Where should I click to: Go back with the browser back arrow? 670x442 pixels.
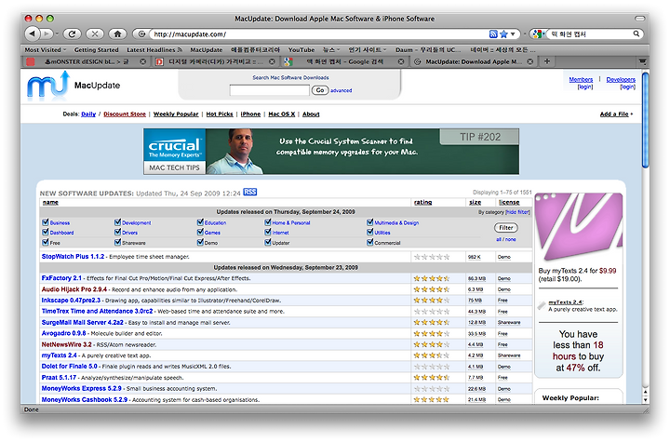click(33, 33)
